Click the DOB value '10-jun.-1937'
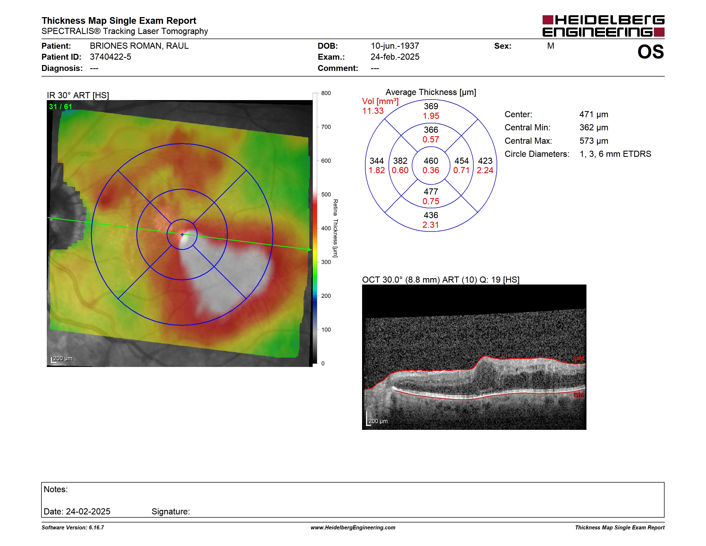The width and height of the screenshot is (706, 546). [395, 46]
